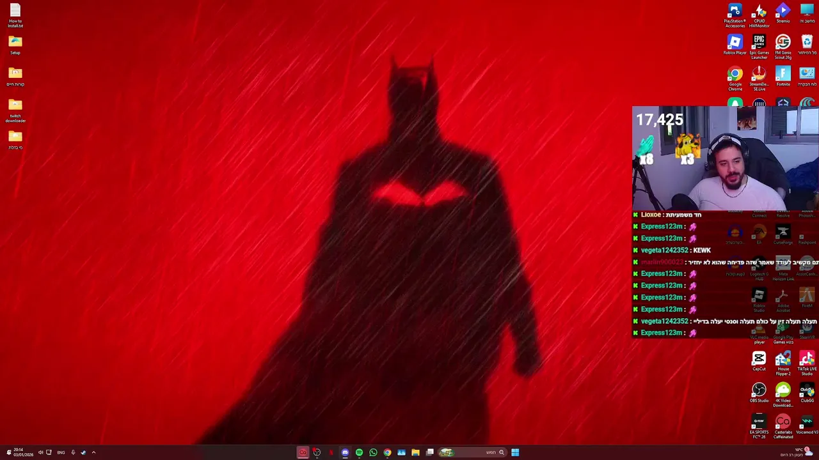Screen dimensions: 819x460
Task: Click the webcam stream overlay thumbnail
Action: (725, 158)
